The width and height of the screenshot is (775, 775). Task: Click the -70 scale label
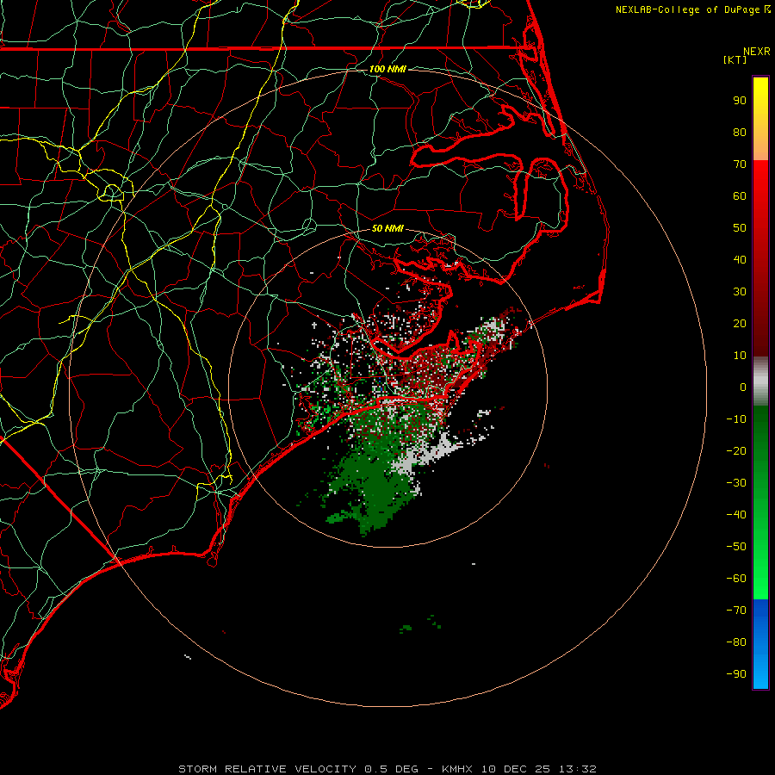click(736, 610)
